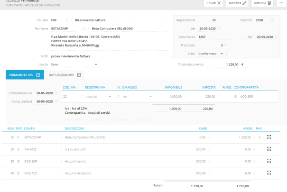Open calendar for Registrazione Del date
Viewport: 287px width, 192px height.
(x=219, y=29)
